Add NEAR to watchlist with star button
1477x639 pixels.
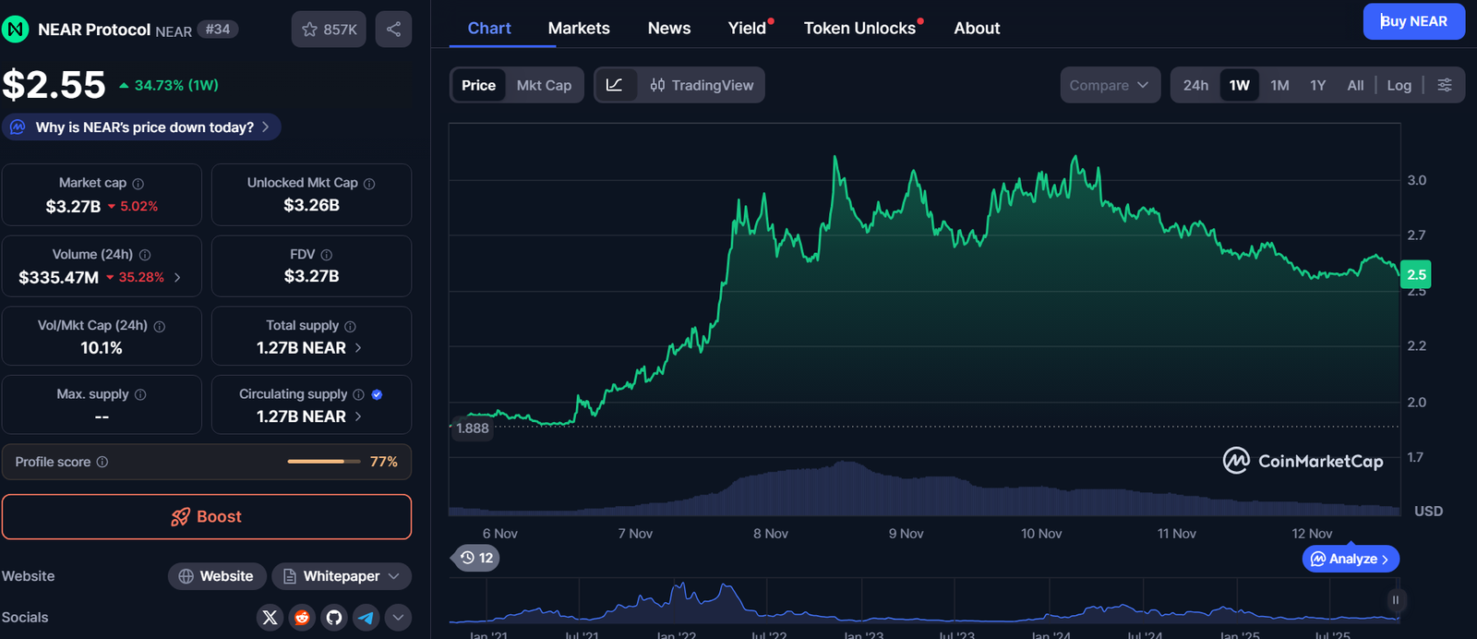tap(329, 30)
